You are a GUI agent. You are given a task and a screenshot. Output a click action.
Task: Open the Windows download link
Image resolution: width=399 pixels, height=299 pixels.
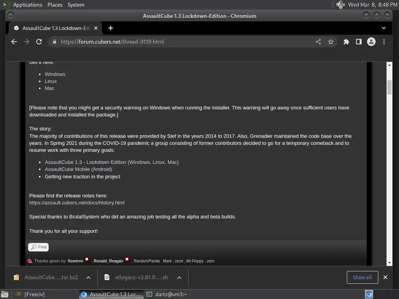click(55, 74)
